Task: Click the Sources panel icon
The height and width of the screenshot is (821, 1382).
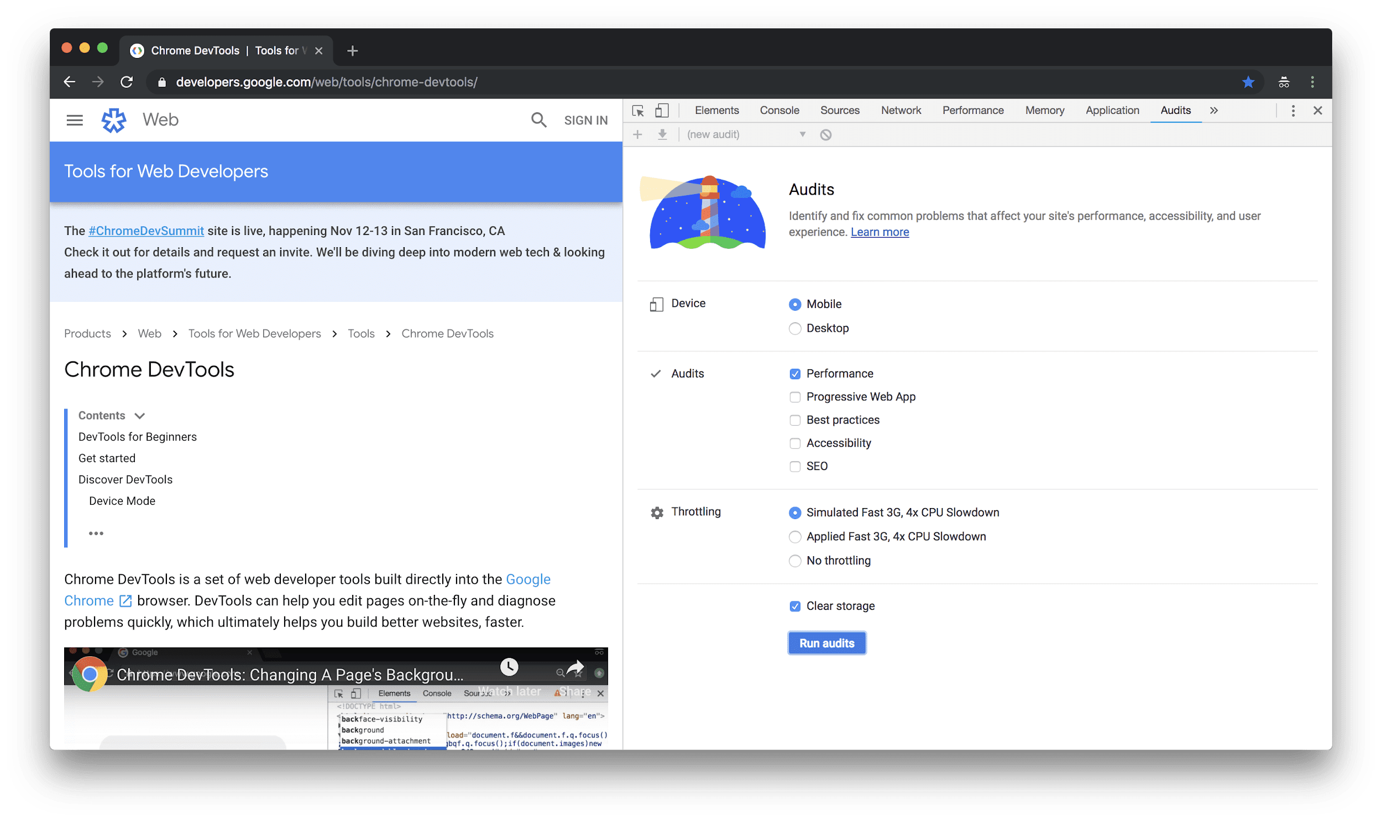Action: coord(839,111)
